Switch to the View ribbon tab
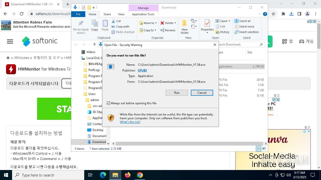 [121, 14]
